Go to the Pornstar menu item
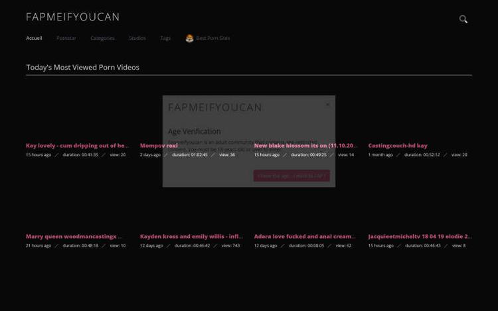This screenshot has width=498, height=311. pyautogui.click(x=66, y=38)
